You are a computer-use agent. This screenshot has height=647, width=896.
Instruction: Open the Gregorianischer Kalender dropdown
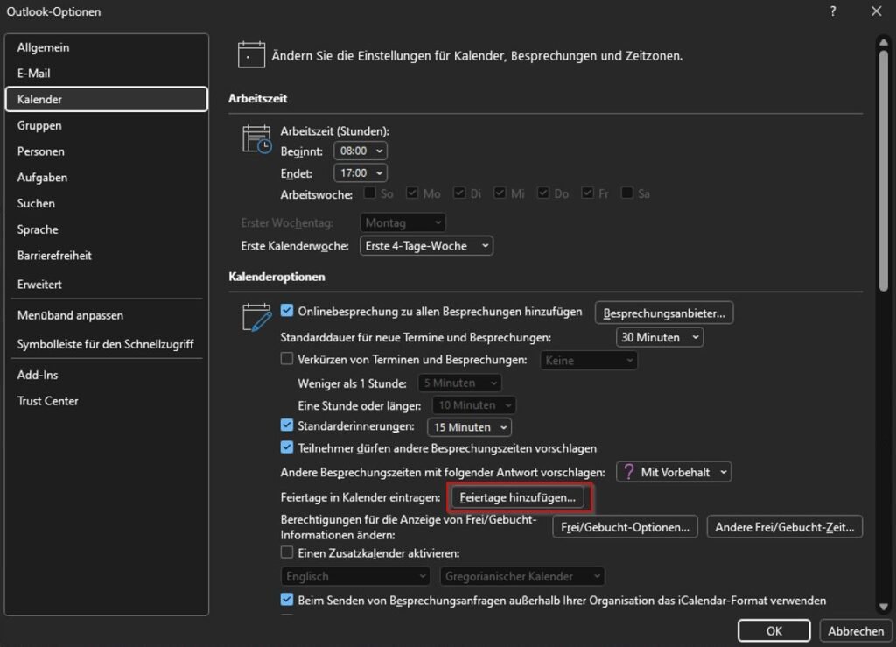pos(522,576)
